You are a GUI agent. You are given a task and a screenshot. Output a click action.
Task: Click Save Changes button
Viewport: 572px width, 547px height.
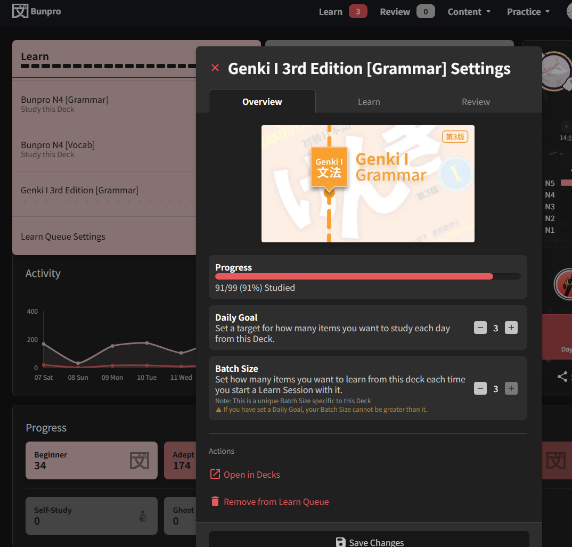click(369, 542)
